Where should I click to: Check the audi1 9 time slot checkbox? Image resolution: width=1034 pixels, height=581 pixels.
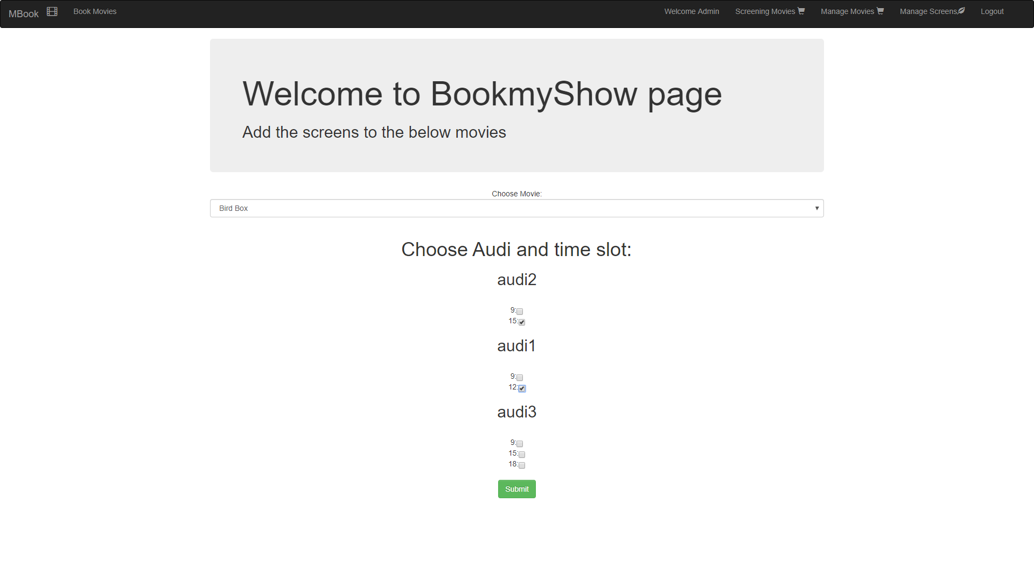tap(520, 378)
